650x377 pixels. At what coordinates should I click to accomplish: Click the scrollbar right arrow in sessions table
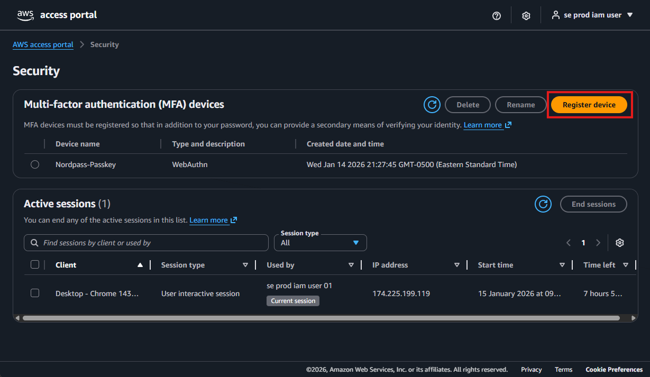click(635, 318)
